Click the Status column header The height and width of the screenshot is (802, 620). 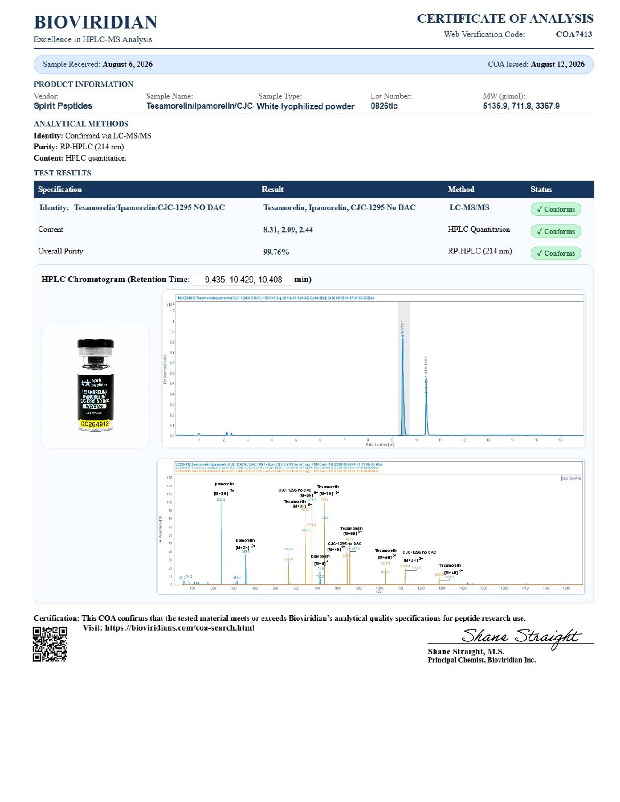541,189
